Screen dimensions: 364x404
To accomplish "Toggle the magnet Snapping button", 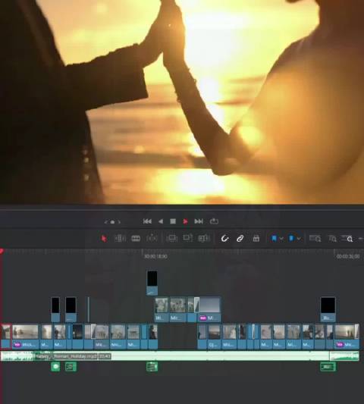I will 224,238.
